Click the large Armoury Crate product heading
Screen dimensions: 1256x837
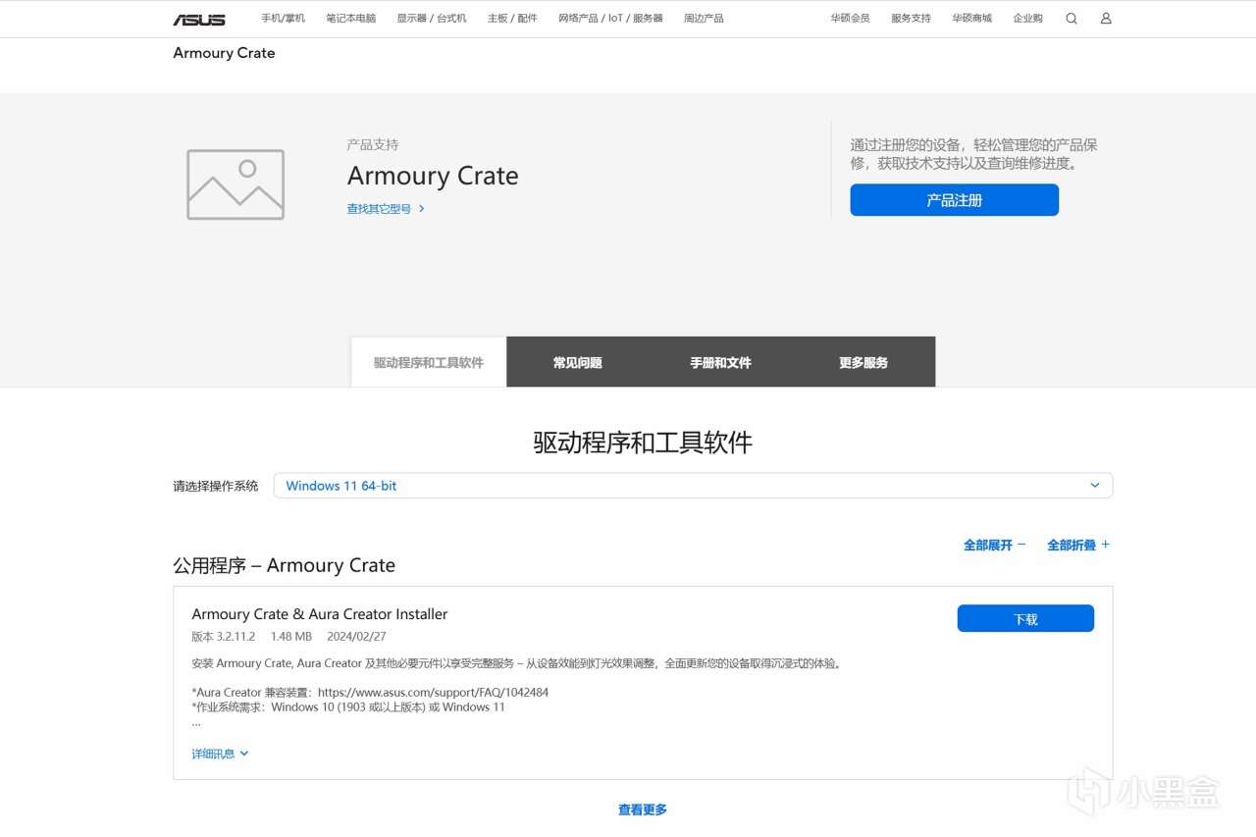(433, 176)
